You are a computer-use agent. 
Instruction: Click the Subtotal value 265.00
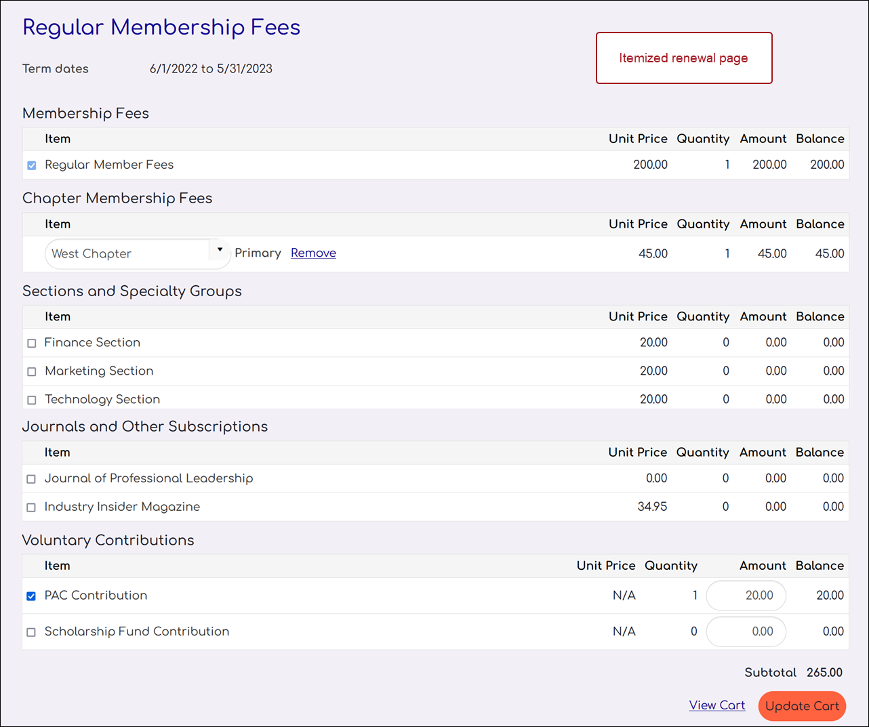click(824, 672)
